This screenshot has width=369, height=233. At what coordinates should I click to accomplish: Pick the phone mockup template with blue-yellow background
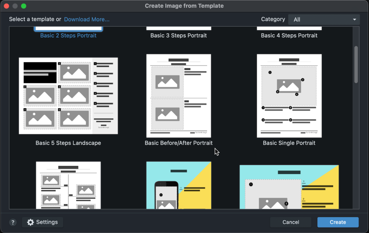tap(178, 185)
